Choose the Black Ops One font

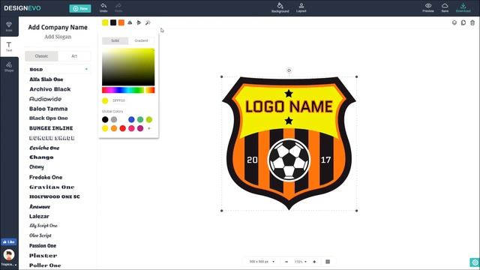[x=48, y=118]
